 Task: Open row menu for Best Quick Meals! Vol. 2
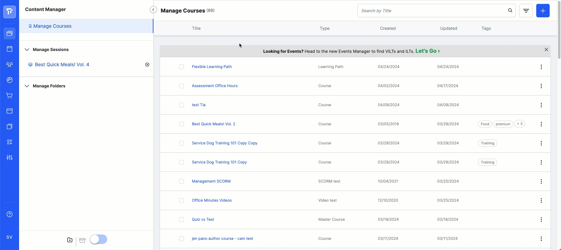pos(541,124)
